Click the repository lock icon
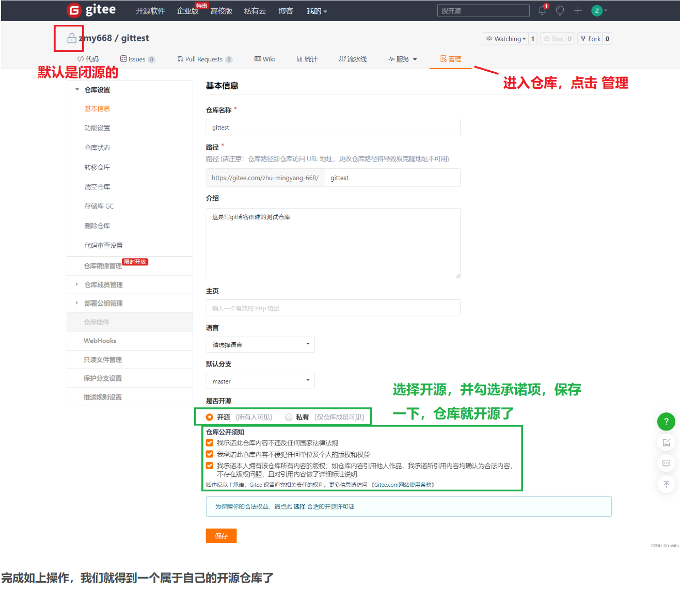Screen dimensions: 680x591 pyautogui.click(x=72, y=38)
